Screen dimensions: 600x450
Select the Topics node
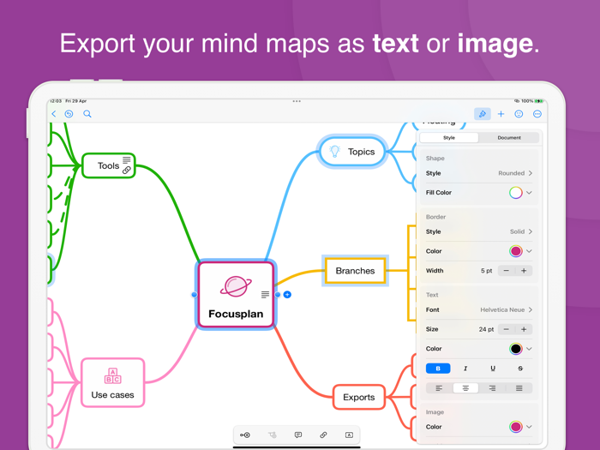(x=352, y=152)
